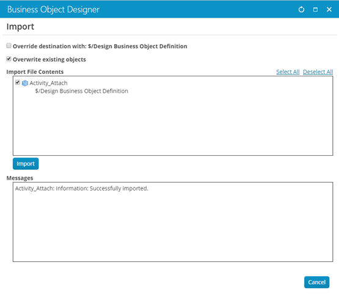Screen dimensions: 339x295
Task: Uncheck the Activity_Attach item checkbox
Action: point(18,82)
